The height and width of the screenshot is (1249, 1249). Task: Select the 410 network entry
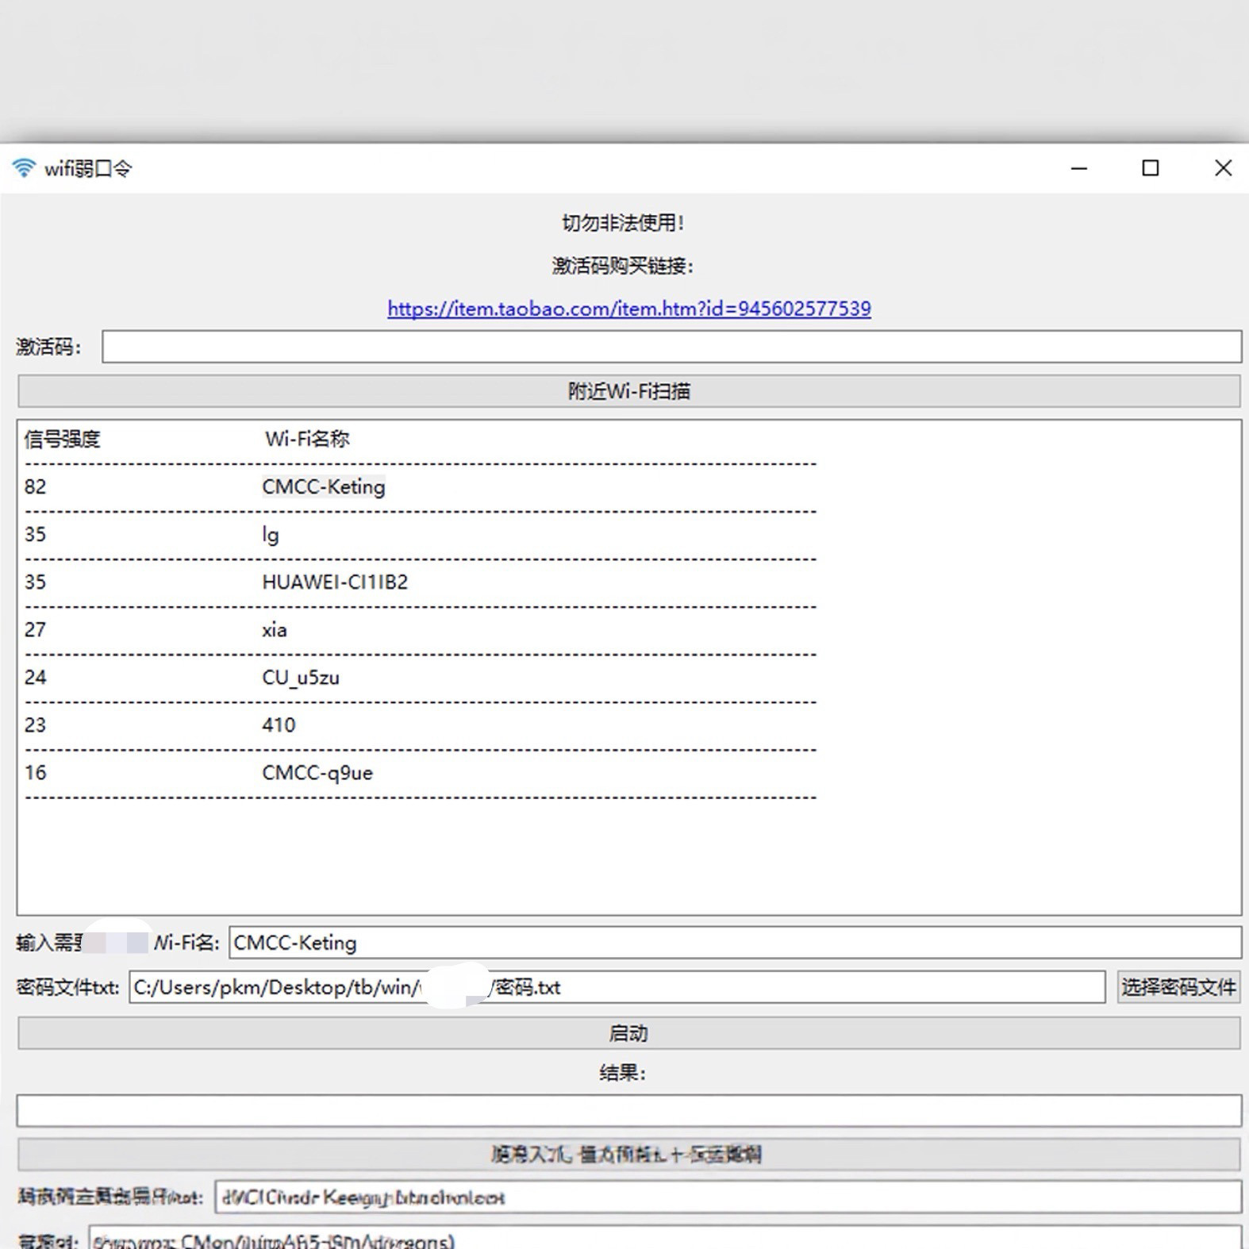[279, 725]
